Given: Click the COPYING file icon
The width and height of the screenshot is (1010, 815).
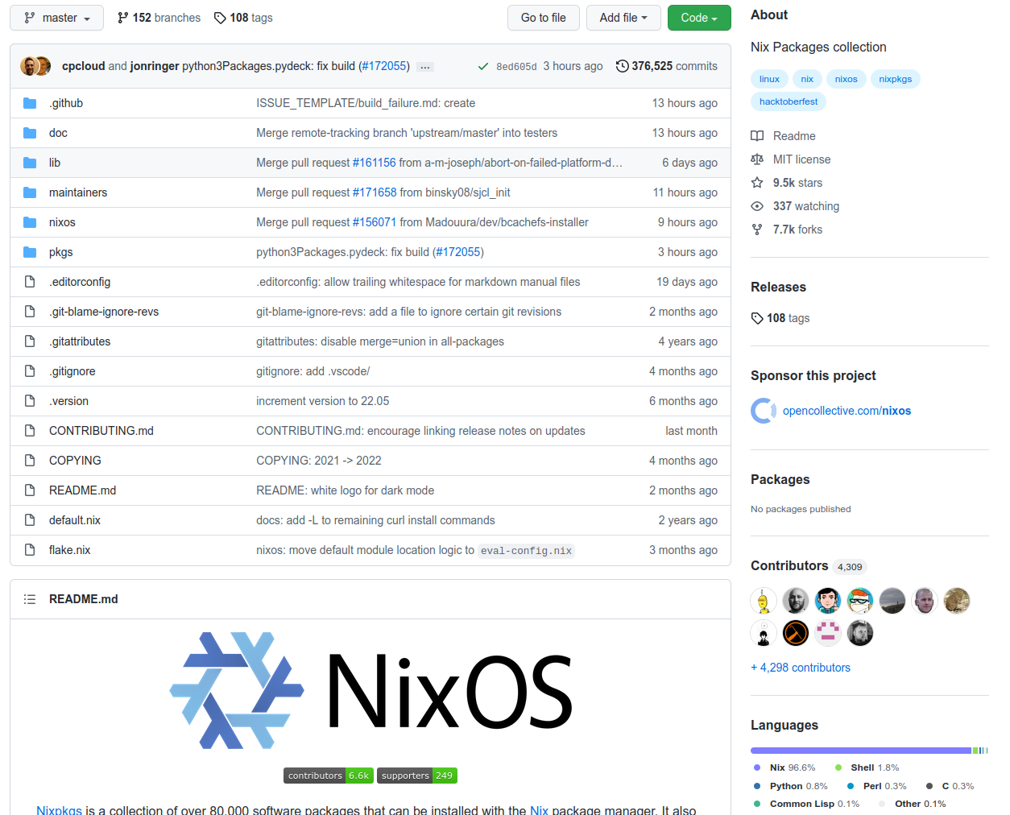Looking at the screenshot, I should click(x=30, y=461).
